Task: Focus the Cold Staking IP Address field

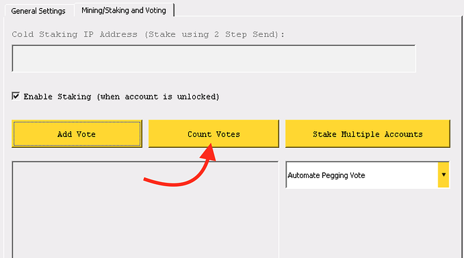Action: click(214, 58)
